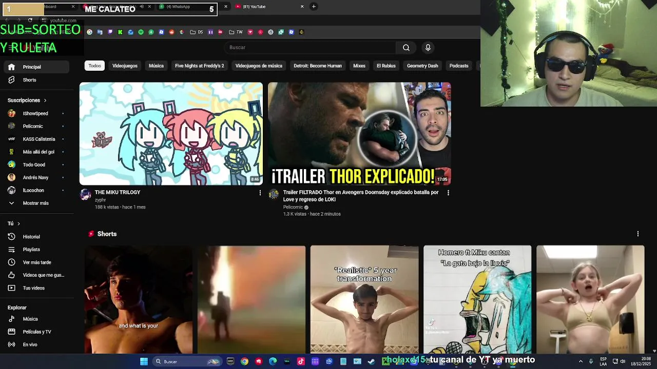657x369 pixels.
Task: Open Steam from the taskbar
Action: click(371, 361)
